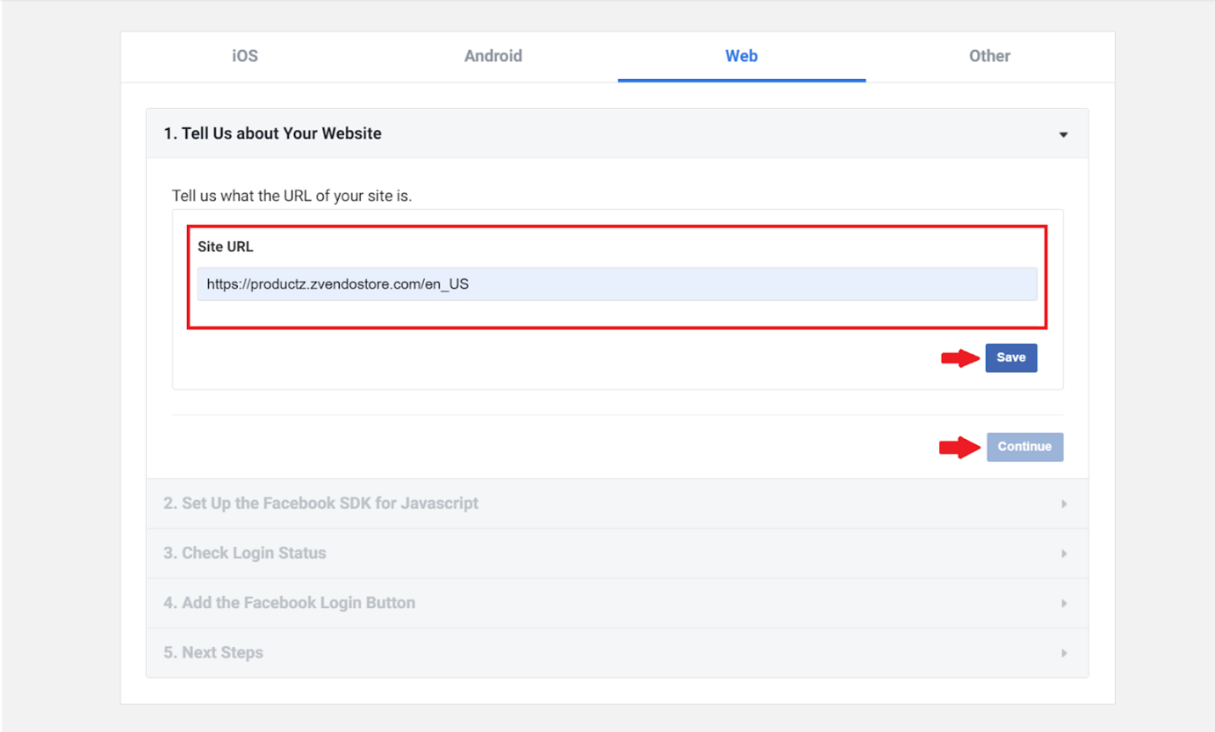Click the Continue button
Viewport: 1215px width, 732px height.
pyautogui.click(x=1025, y=447)
